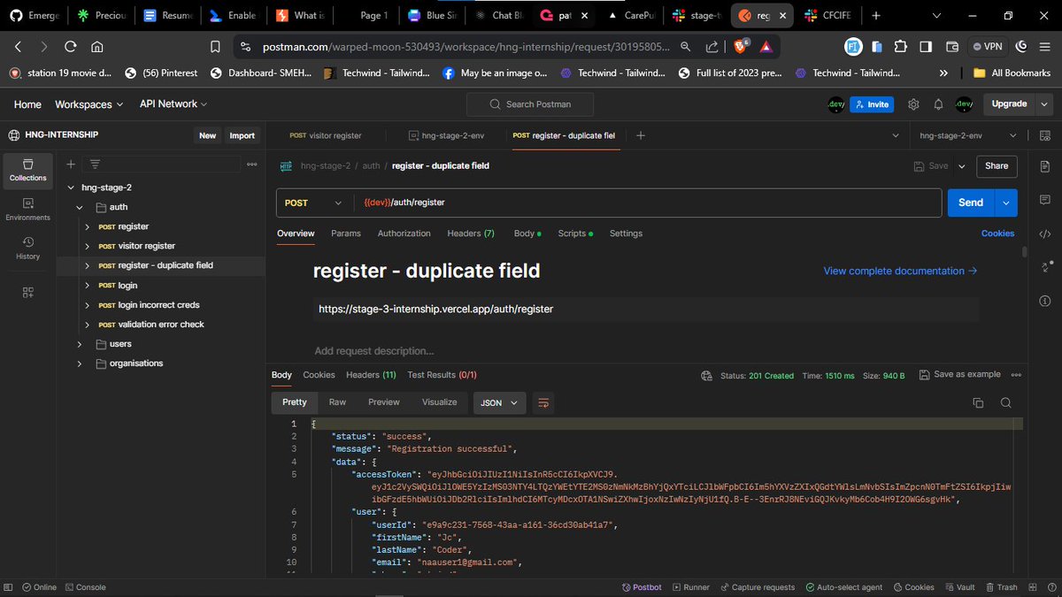Collapse the auth folder
The width and height of the screenshot is (1062, 597).
coord(79,207)
